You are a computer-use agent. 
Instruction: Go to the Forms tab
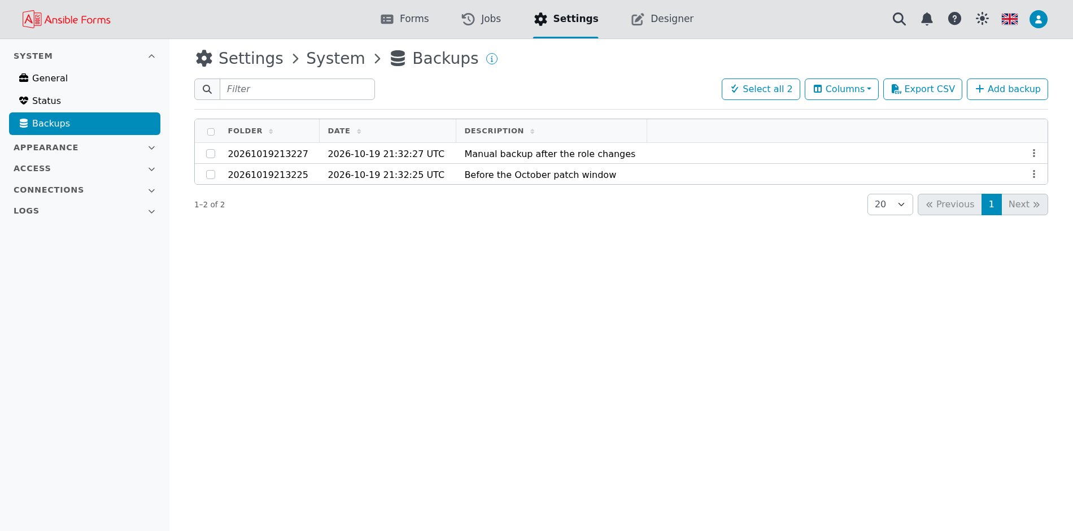pyautogui.click(x=405, y=19)
